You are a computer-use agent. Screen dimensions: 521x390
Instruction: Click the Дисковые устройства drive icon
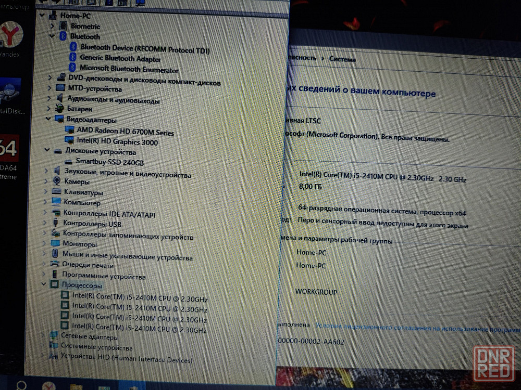pyautogui.click(x=58, y=151)
